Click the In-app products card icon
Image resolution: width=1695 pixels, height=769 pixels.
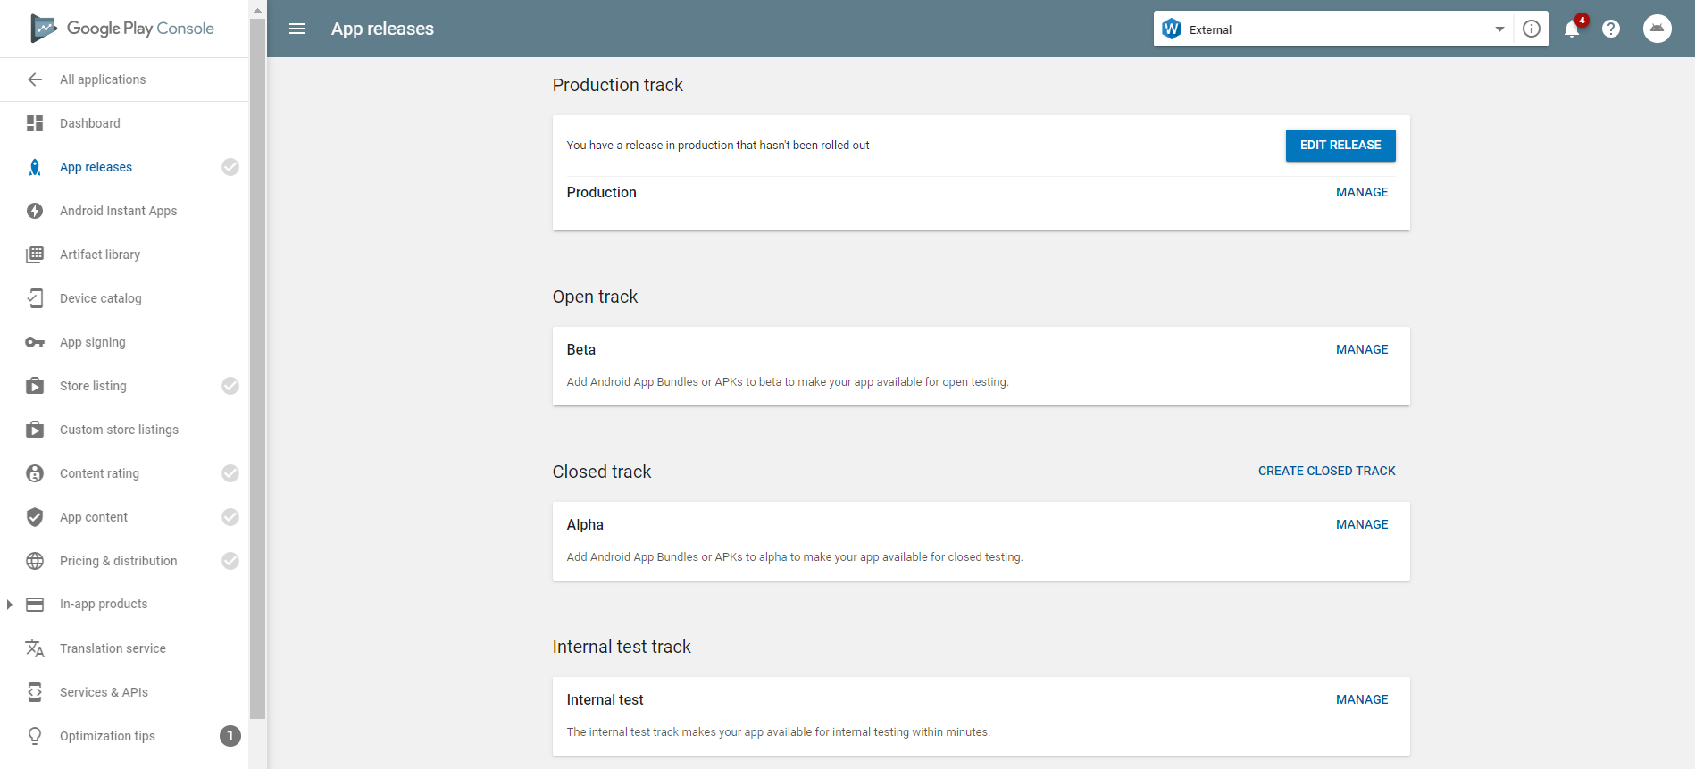tap(35, 605)
